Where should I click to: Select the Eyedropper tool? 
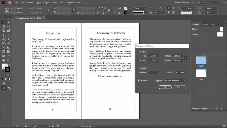click(x=9, y=56)
